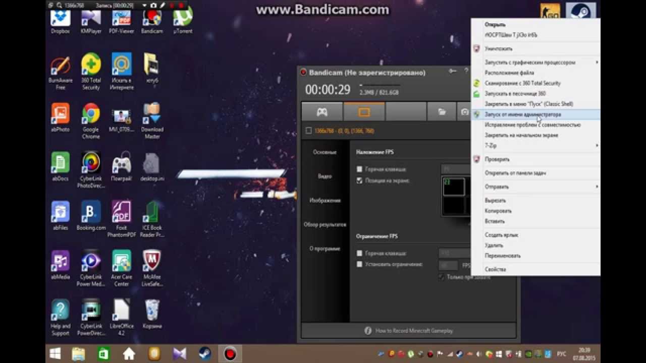
Task: Choose 'Сканирование с 360 Total Security'
Action: coord(536,83)
